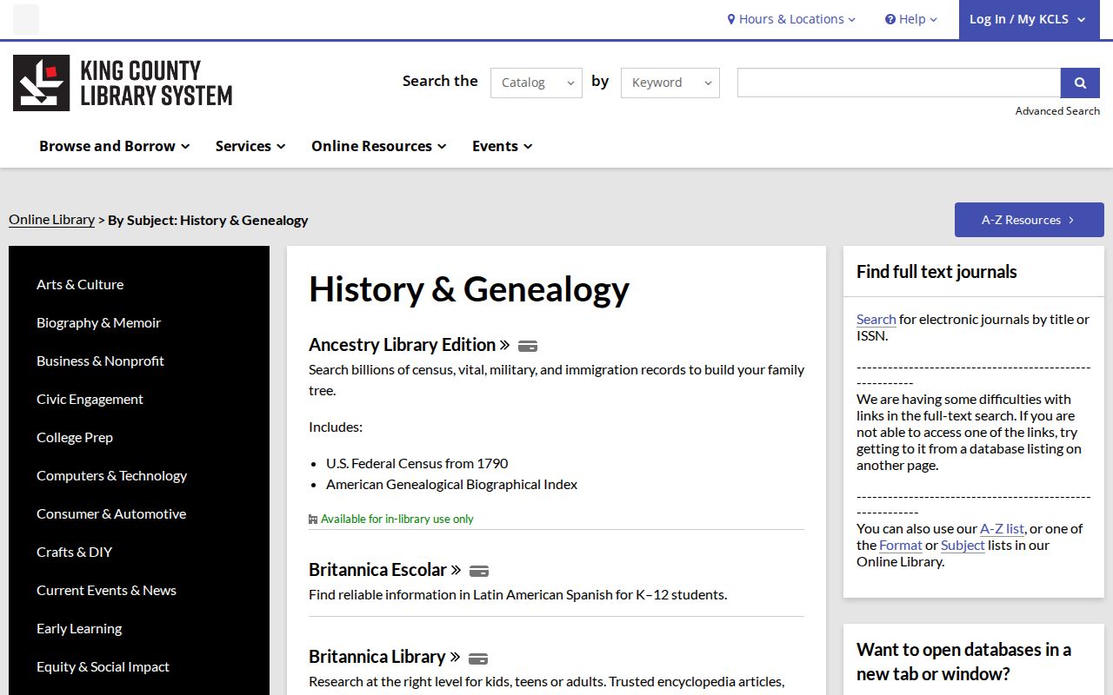Screen dimensions: 1113x695
Task: Click the magnifying glass search button
Action: tap(1080, 83)
